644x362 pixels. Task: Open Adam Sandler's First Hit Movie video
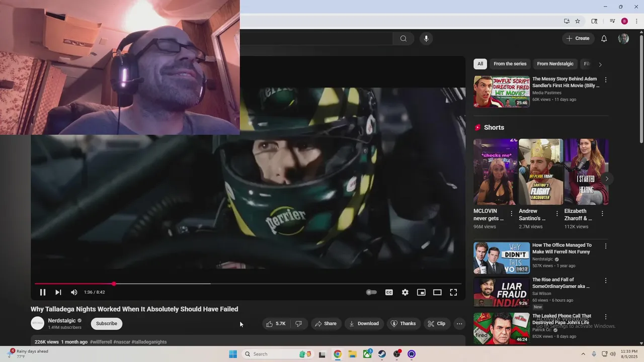point(566,82)
